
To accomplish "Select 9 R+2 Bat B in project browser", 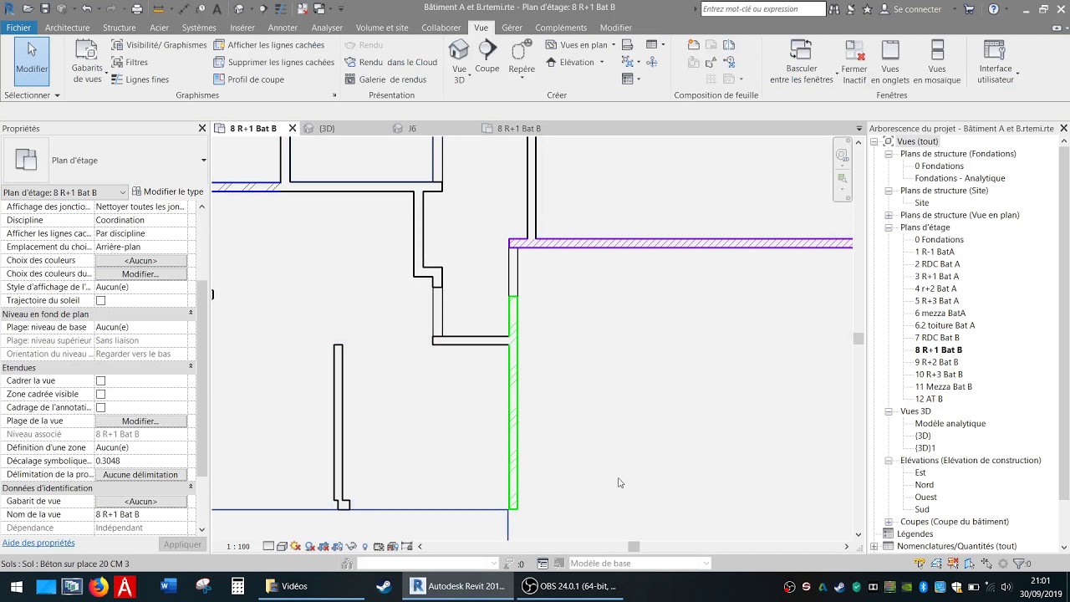I will coord(936,362).
